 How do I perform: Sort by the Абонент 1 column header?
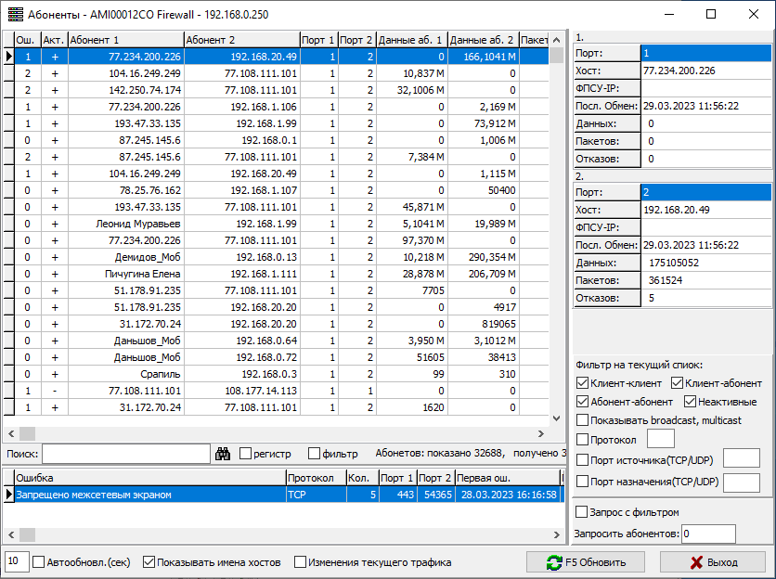coord(124,40)
